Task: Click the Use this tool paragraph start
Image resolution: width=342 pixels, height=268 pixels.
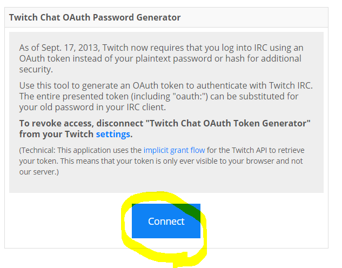Action: point(44,85)
